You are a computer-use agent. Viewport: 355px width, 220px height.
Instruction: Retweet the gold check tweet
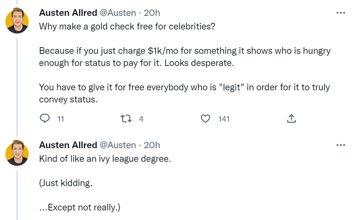pos(125,119)
